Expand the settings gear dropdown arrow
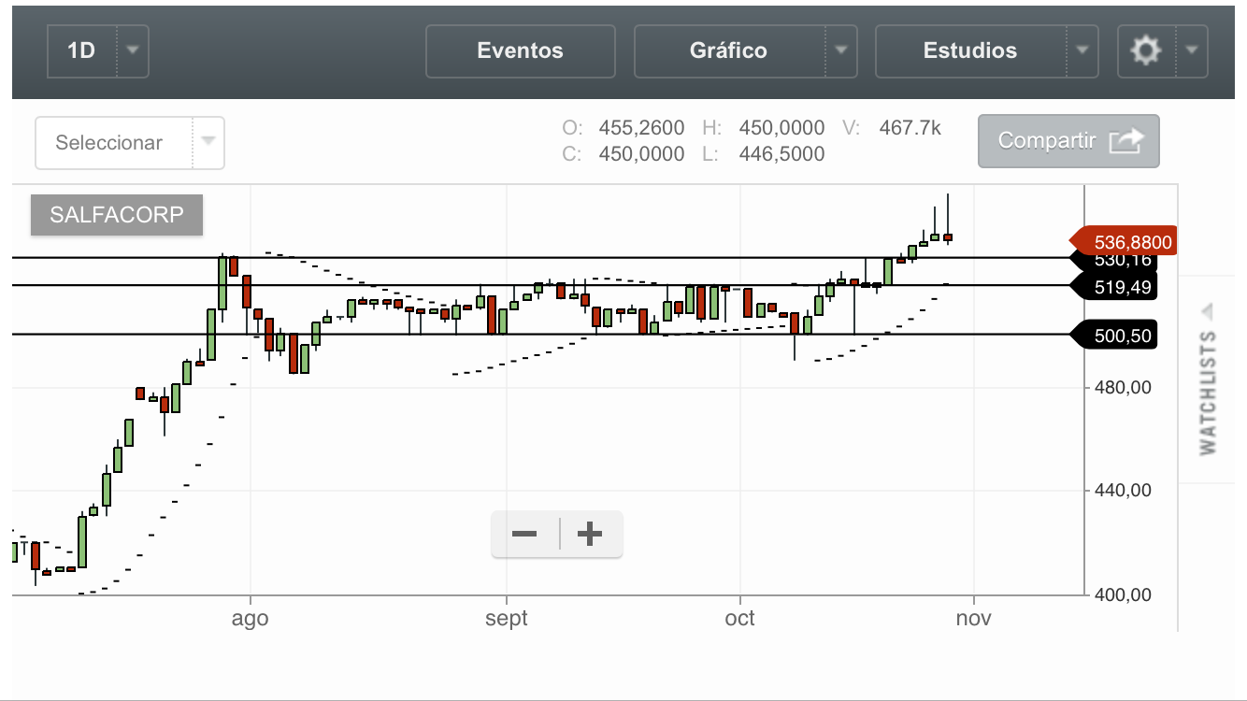This screenshot has width=1247, height=701. tap(1191, 50)
